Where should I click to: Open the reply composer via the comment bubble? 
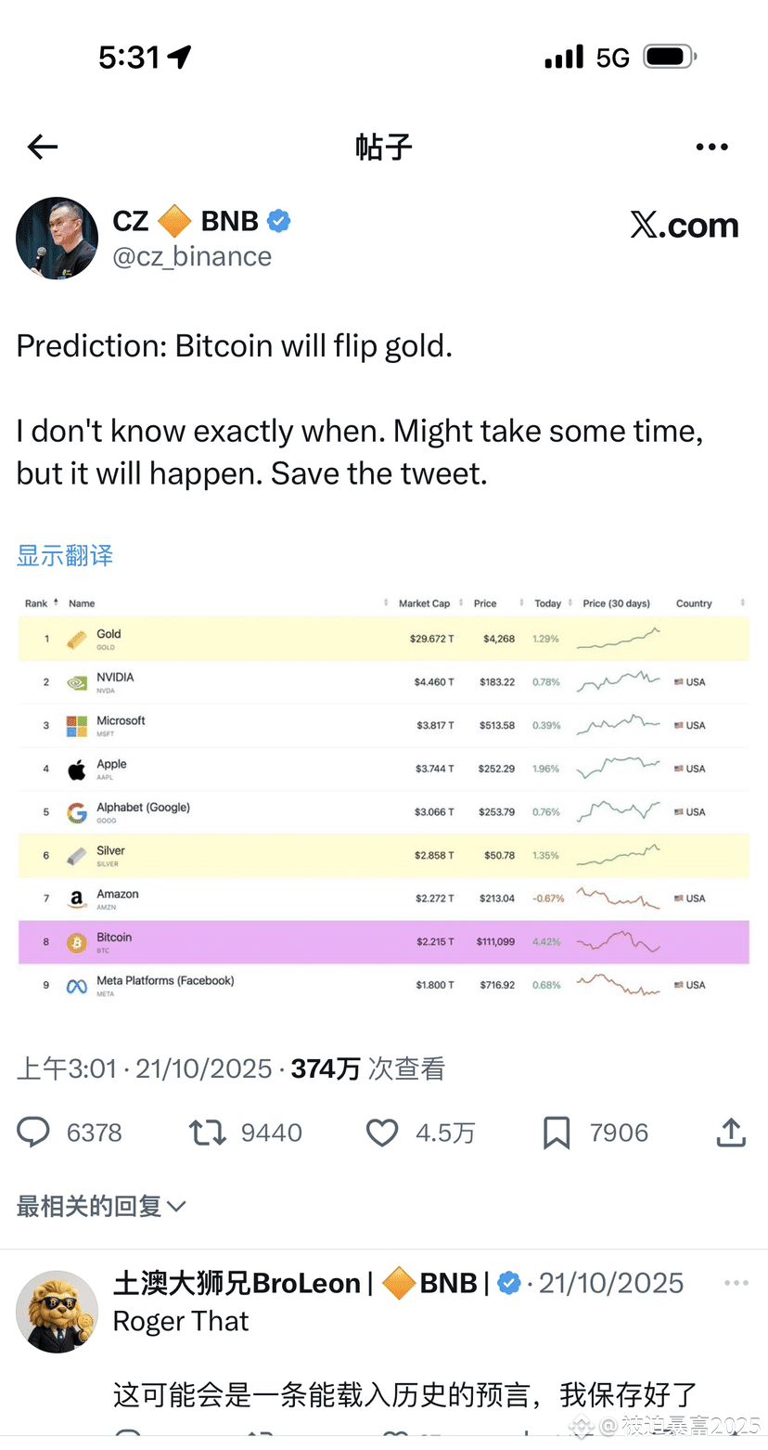[33, 1132]
